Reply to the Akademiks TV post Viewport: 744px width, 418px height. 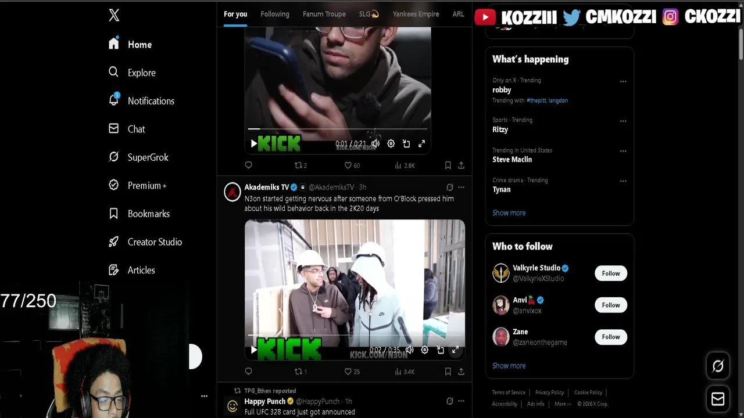249,372
